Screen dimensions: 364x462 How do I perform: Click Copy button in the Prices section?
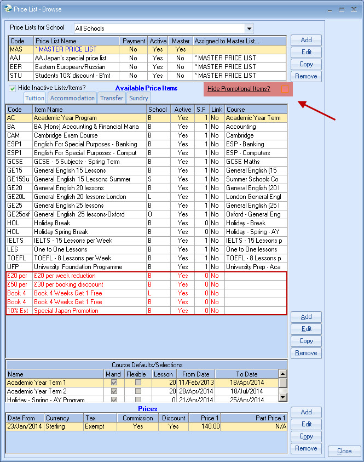coord(306,436)
